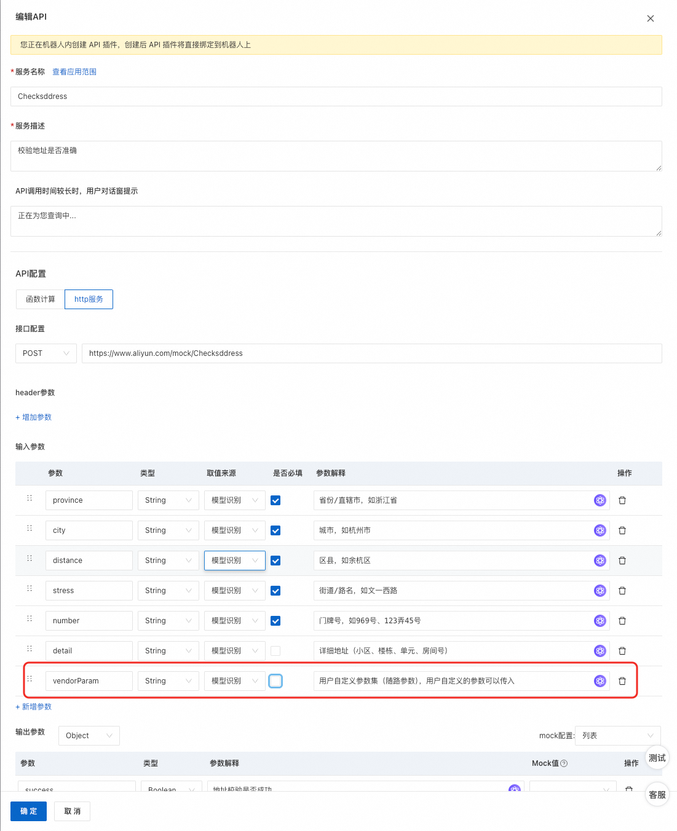
Task: Uncheck required for province parameter
Action: click(275, 500)
